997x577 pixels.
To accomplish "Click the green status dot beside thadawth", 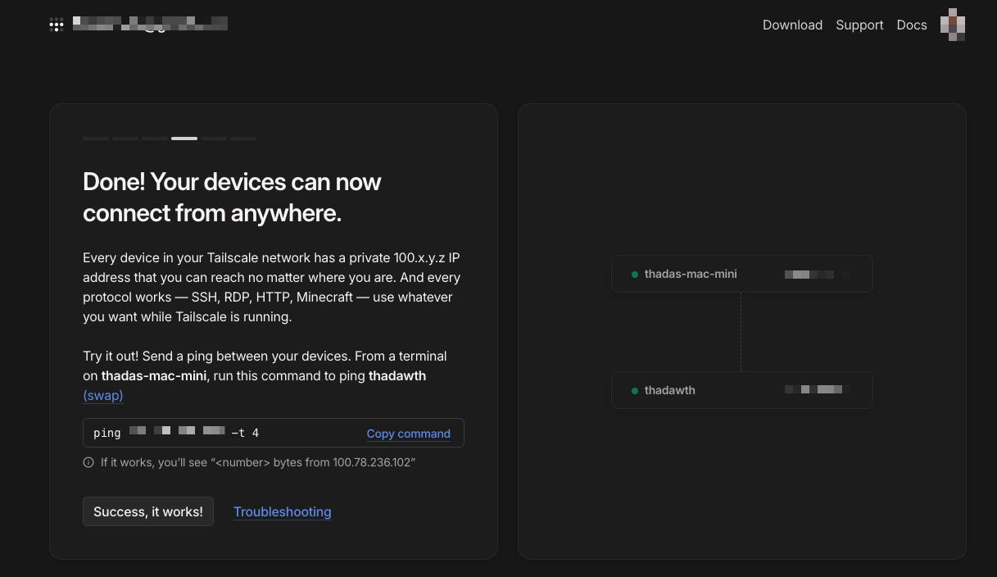I will click(635, 391).
